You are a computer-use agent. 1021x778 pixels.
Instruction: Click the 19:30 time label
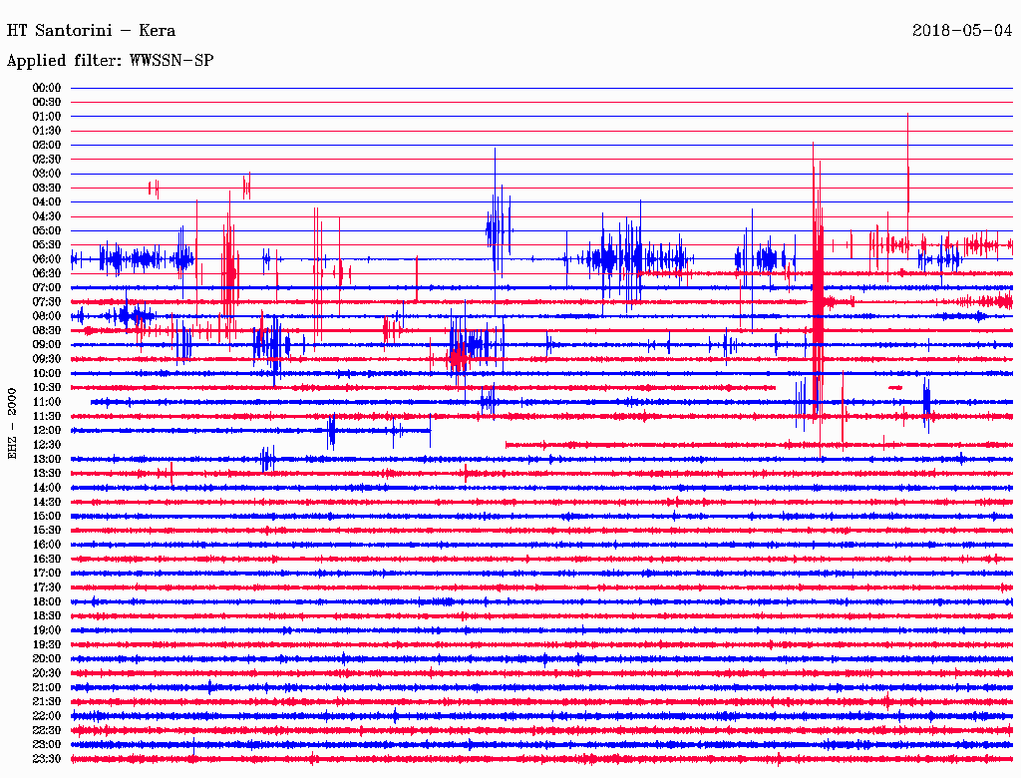[47, 645]
